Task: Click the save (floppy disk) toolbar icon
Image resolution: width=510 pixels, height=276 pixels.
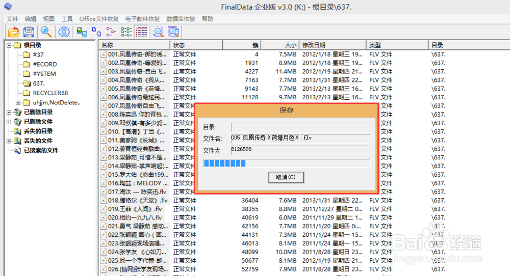Action: (x=29, y=32)
